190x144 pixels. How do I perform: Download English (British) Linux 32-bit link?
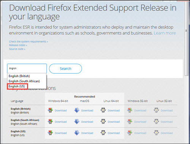coord(166,111)
